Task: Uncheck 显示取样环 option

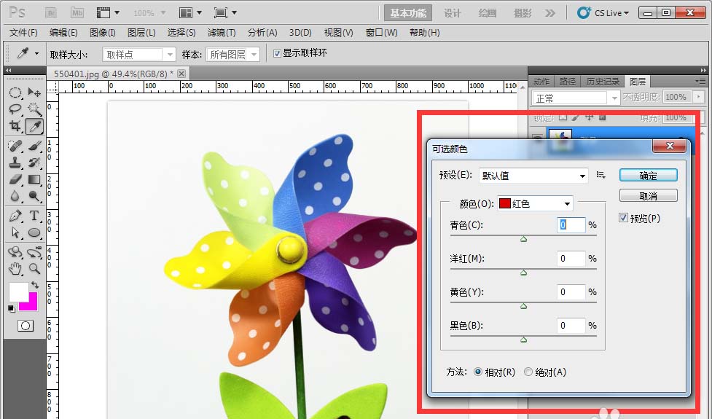Action: 277,53
